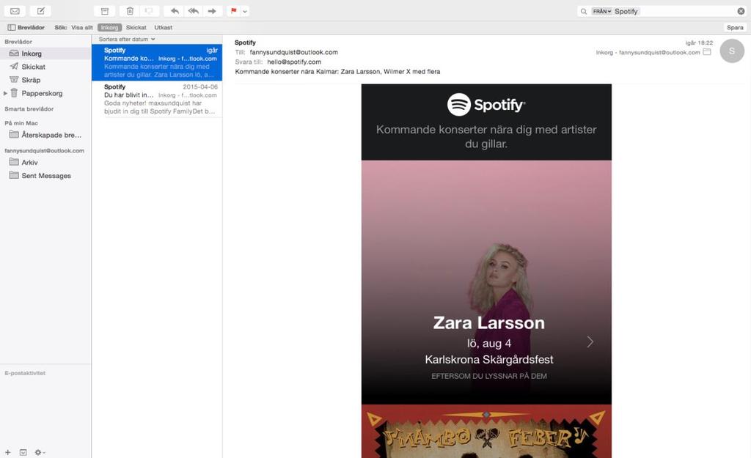Viewport: 751px width, 458px height.
Task: Open the Arkiv folder
Action: (45, 162)
